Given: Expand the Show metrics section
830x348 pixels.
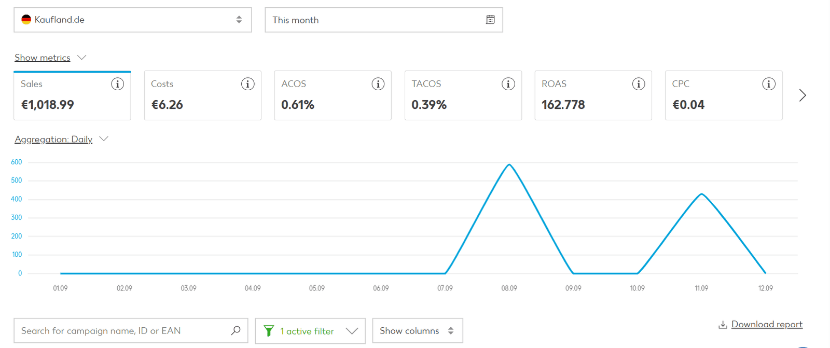Looking at the screenshot, I should (x=43, y=58).
